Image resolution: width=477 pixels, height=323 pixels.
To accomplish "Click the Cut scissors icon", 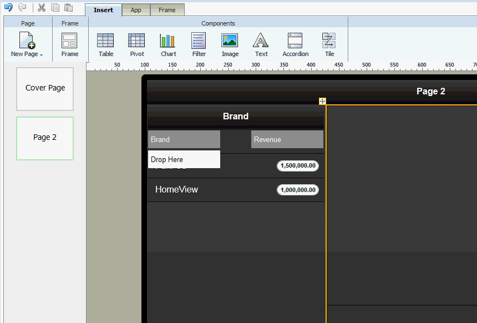I will click(42, 8).
